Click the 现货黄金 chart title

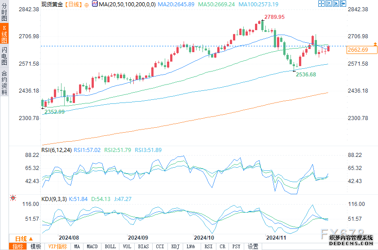tap(52, 4)
